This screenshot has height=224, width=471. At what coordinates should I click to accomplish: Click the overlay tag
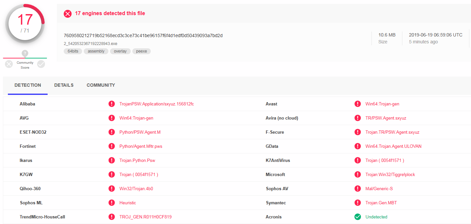[120, 51]
